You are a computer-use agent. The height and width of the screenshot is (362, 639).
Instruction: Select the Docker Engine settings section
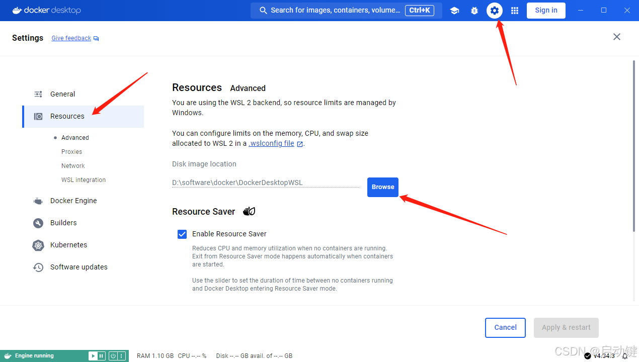83,201
